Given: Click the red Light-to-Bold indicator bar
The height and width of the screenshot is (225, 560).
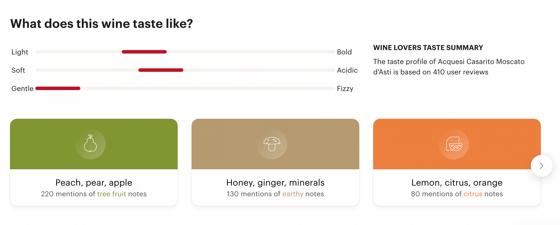Looking at the screenshot, I should coord(144,52).
